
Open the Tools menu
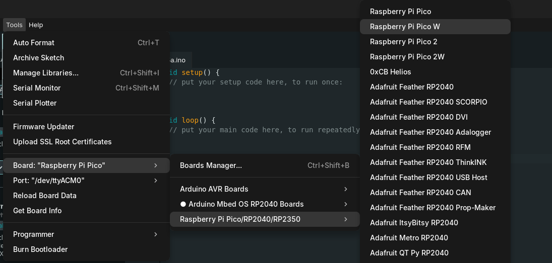[14, 25]
